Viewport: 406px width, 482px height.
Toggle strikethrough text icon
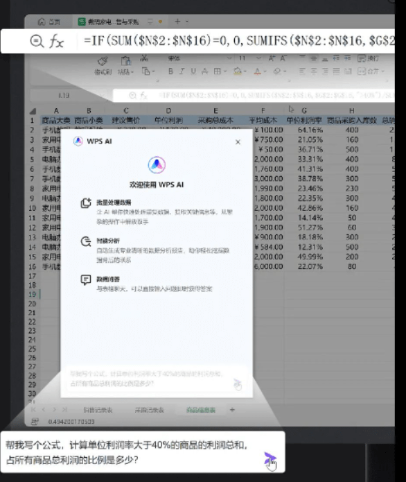tap(204, 71)
